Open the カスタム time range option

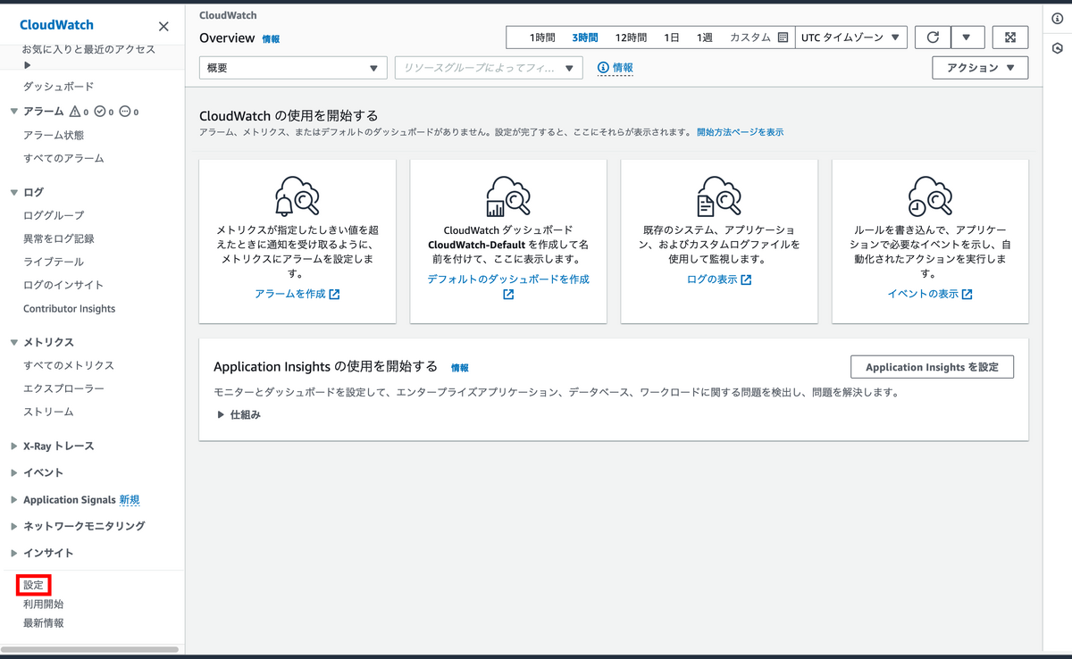point(750,38)
